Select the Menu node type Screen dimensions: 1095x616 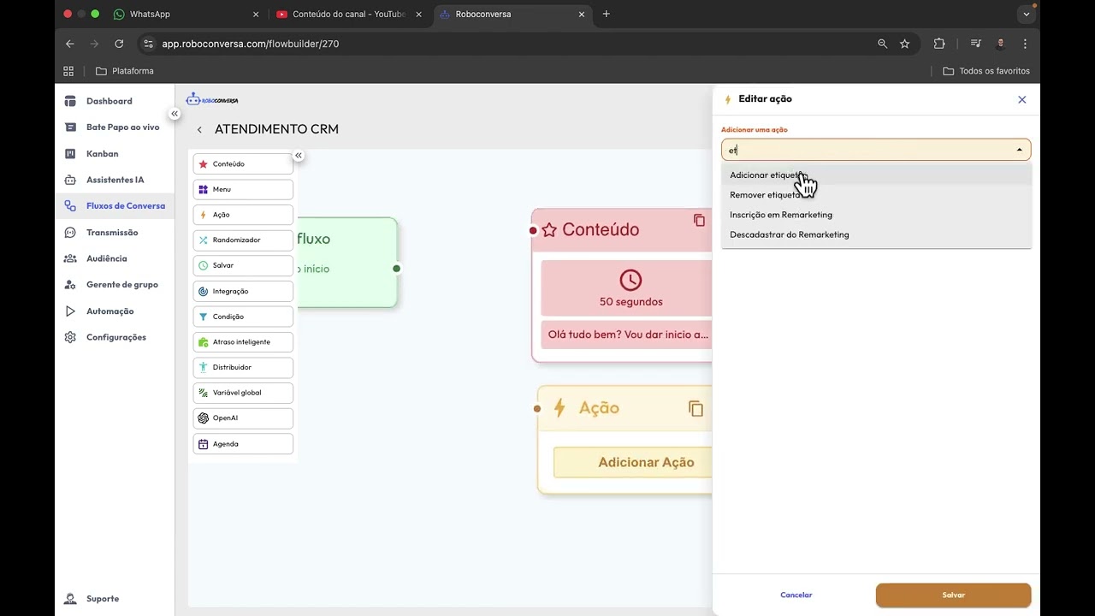[243, 189]
